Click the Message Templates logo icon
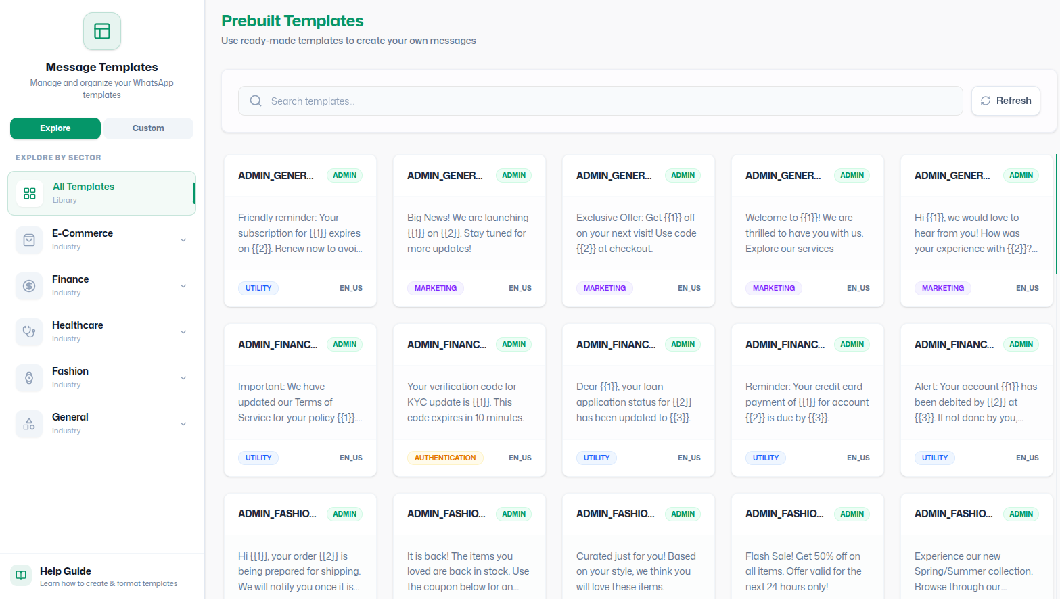The height and width of the screenshot is (599, 1060). (x=102, y=31)
